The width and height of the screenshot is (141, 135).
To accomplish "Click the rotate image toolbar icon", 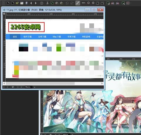I will (108, 3).
